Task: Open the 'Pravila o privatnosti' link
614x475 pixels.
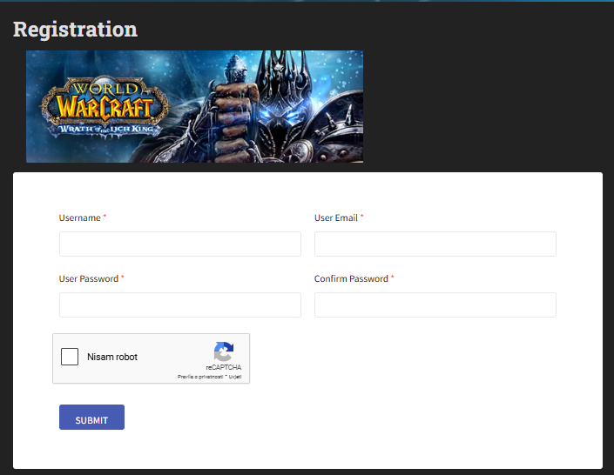Action: (x=199, y=377)
